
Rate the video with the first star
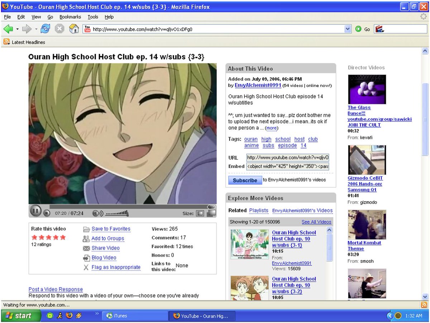coord(34,237)
